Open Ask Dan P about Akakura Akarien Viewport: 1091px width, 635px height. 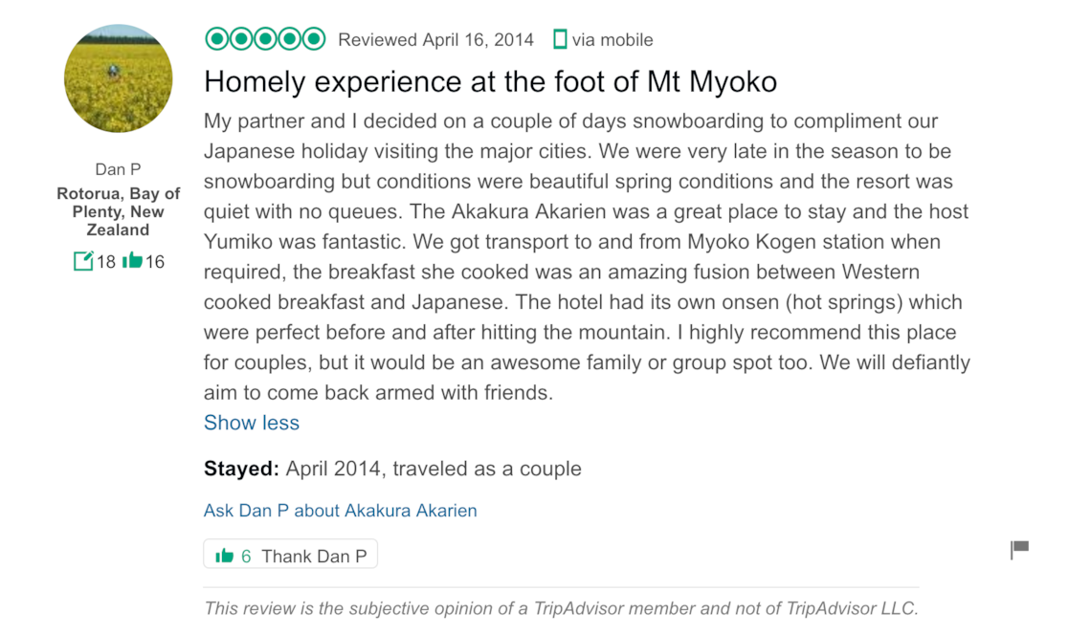point(341,511)
